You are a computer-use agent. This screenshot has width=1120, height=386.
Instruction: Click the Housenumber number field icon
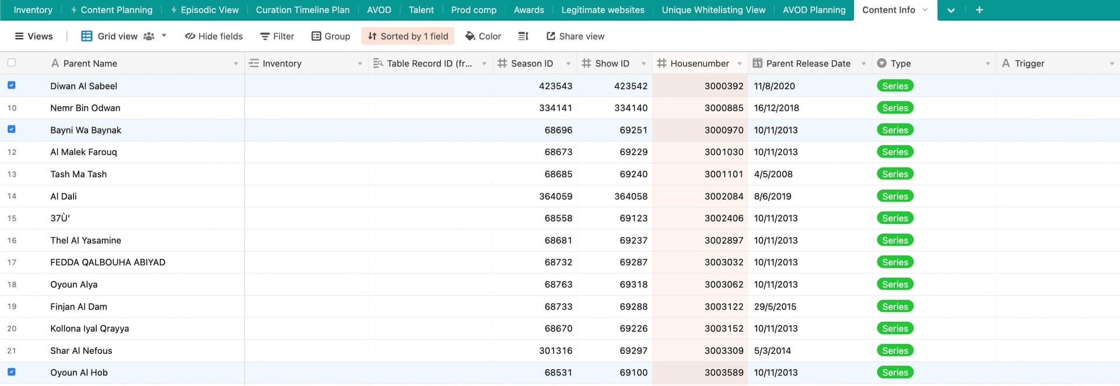(x=661, y=63)
